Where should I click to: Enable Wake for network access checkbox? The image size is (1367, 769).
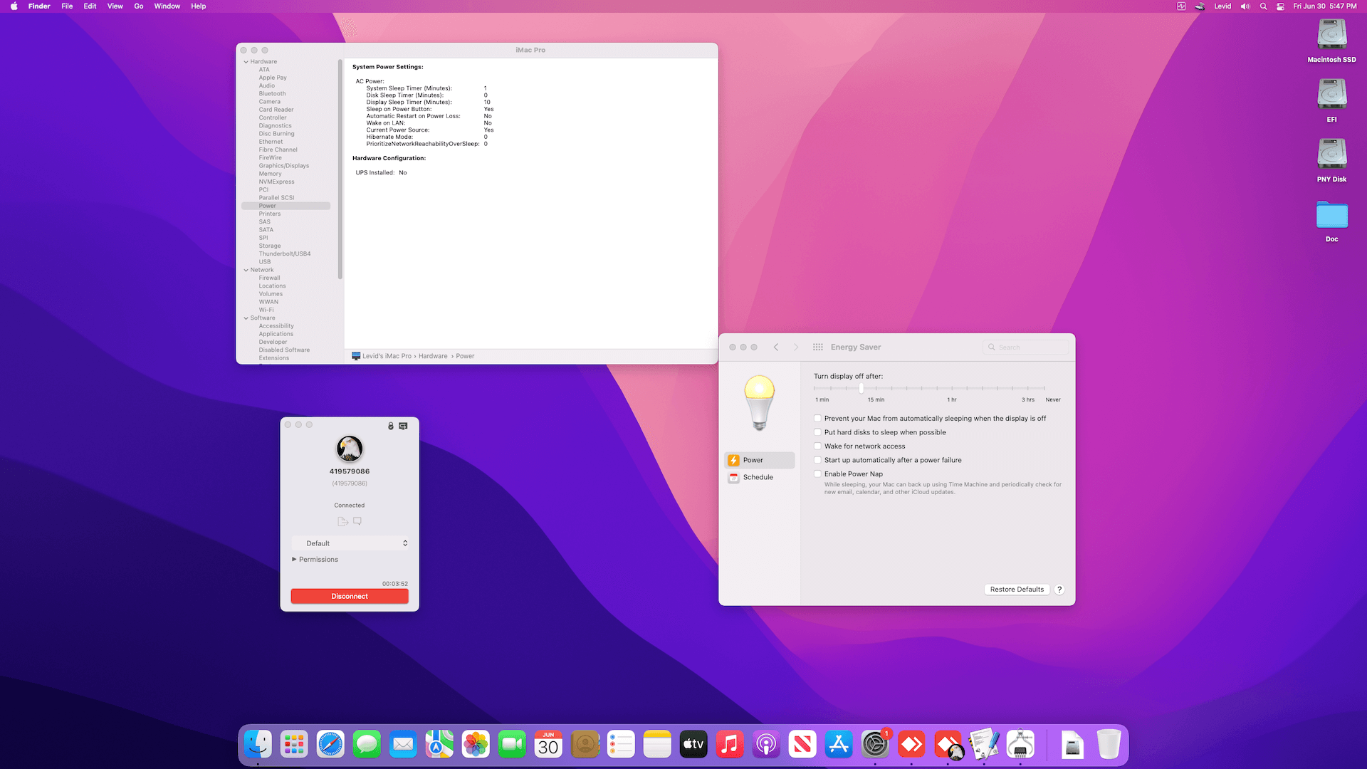pos(818,446)
